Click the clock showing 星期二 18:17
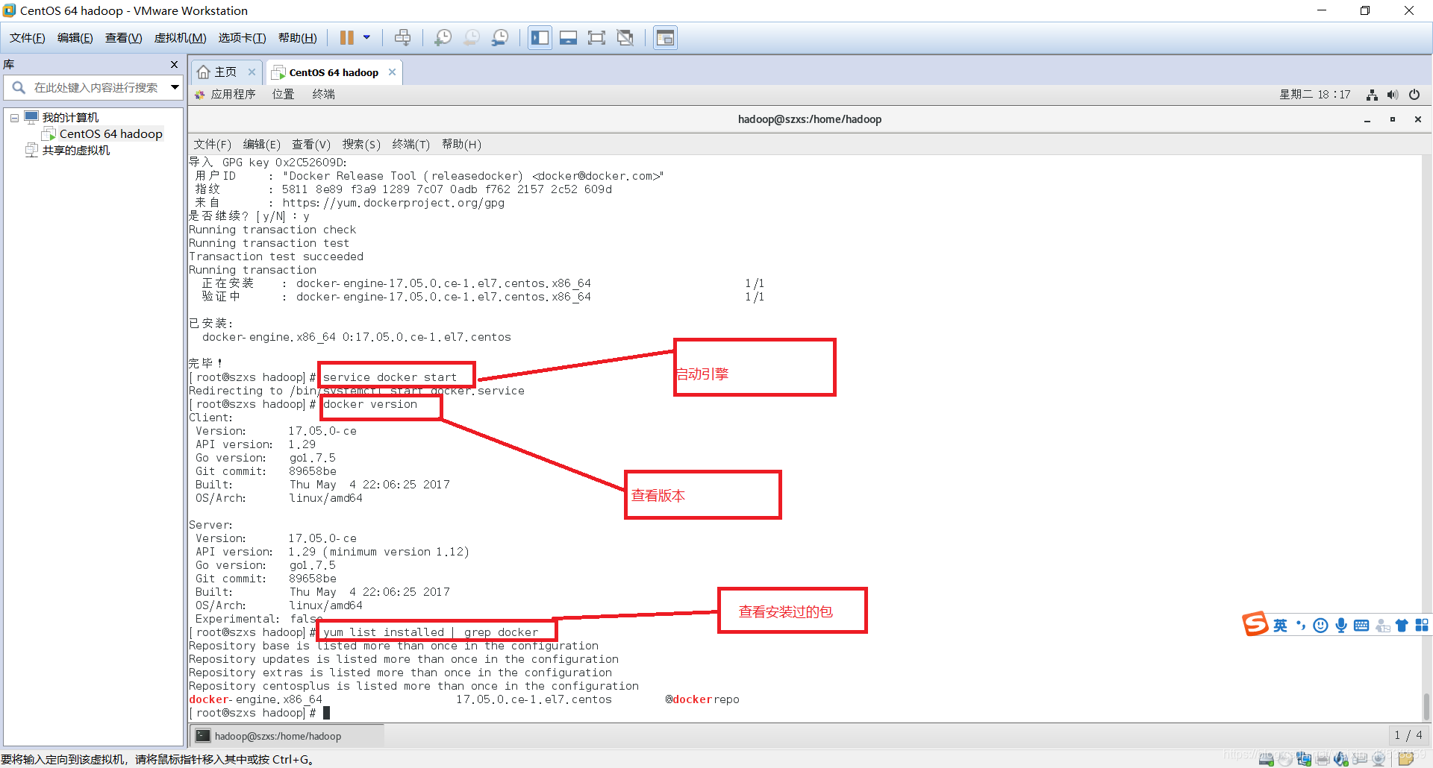Viewport: 1433px width, 768px height. click(1315, 95)
